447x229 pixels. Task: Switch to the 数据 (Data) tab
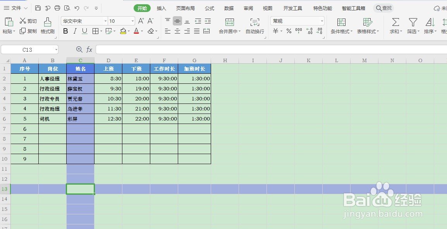[229, 8]
